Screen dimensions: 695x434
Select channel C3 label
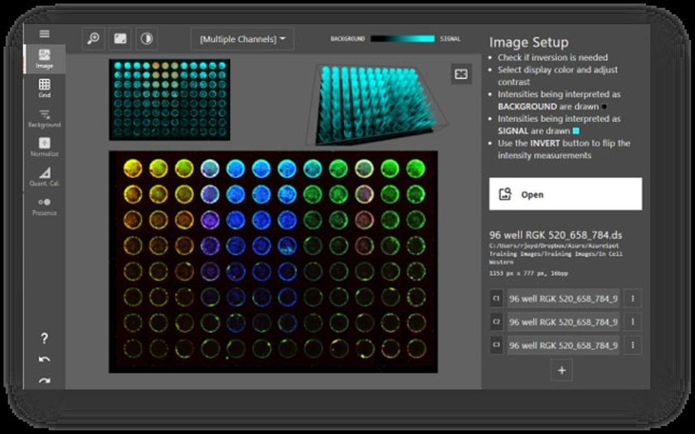pyautogui.click(x=496, y=345)
